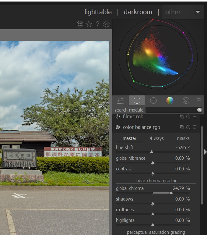Click the hue shift value -5.95 °

tap(183, 147)
